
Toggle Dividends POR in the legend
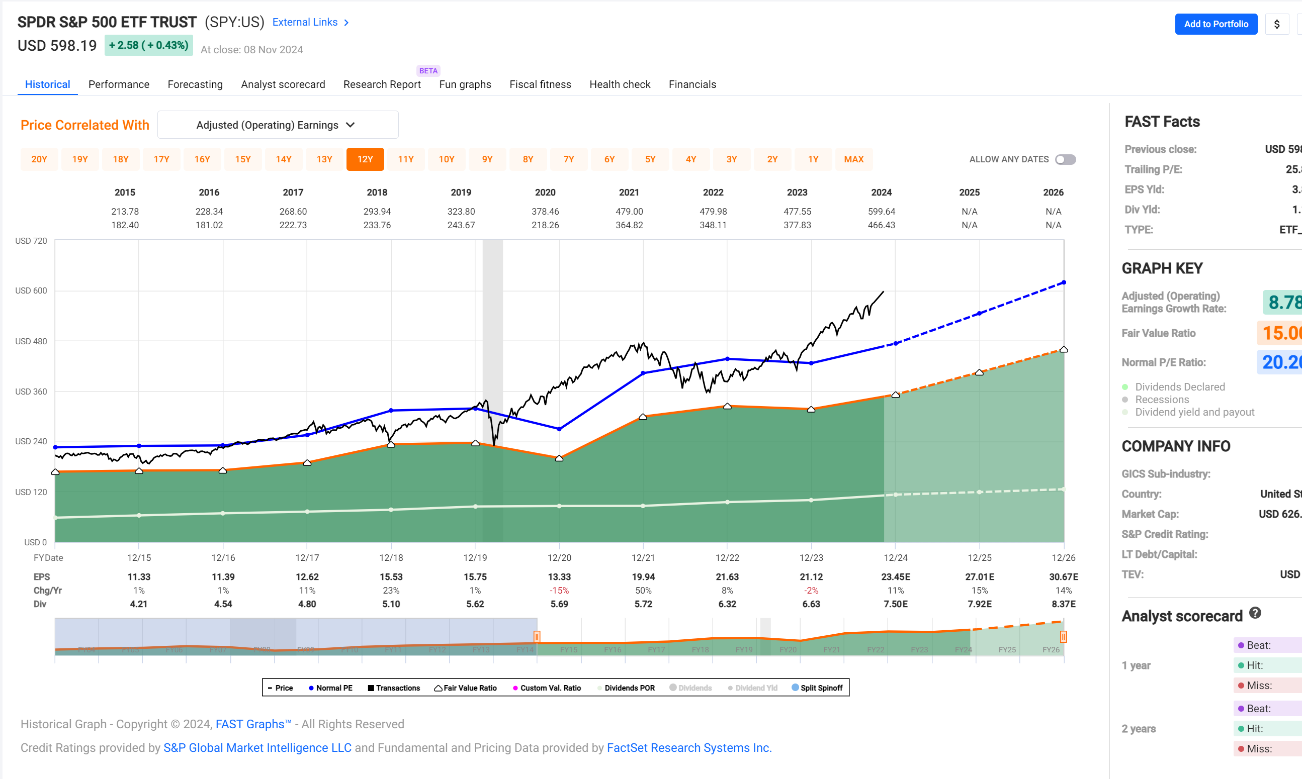626,688
